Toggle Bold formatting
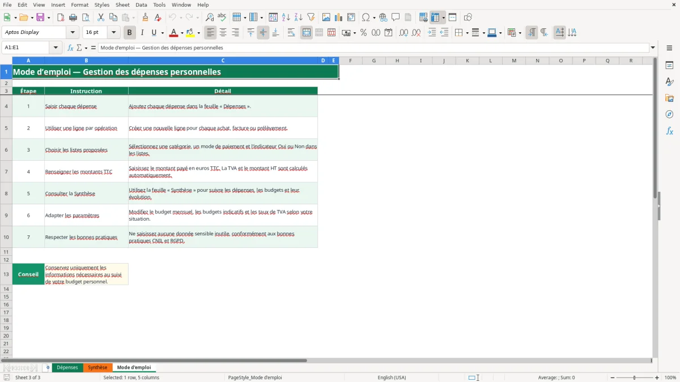The height and width of the screenshot is (382, 680). tap(130, 33)
